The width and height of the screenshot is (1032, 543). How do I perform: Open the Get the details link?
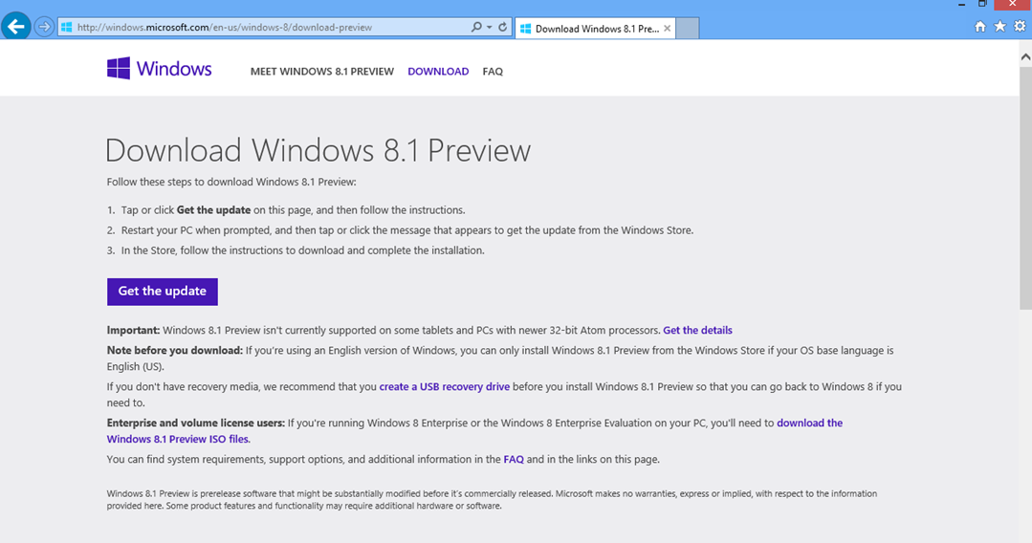tap(697, 331)
